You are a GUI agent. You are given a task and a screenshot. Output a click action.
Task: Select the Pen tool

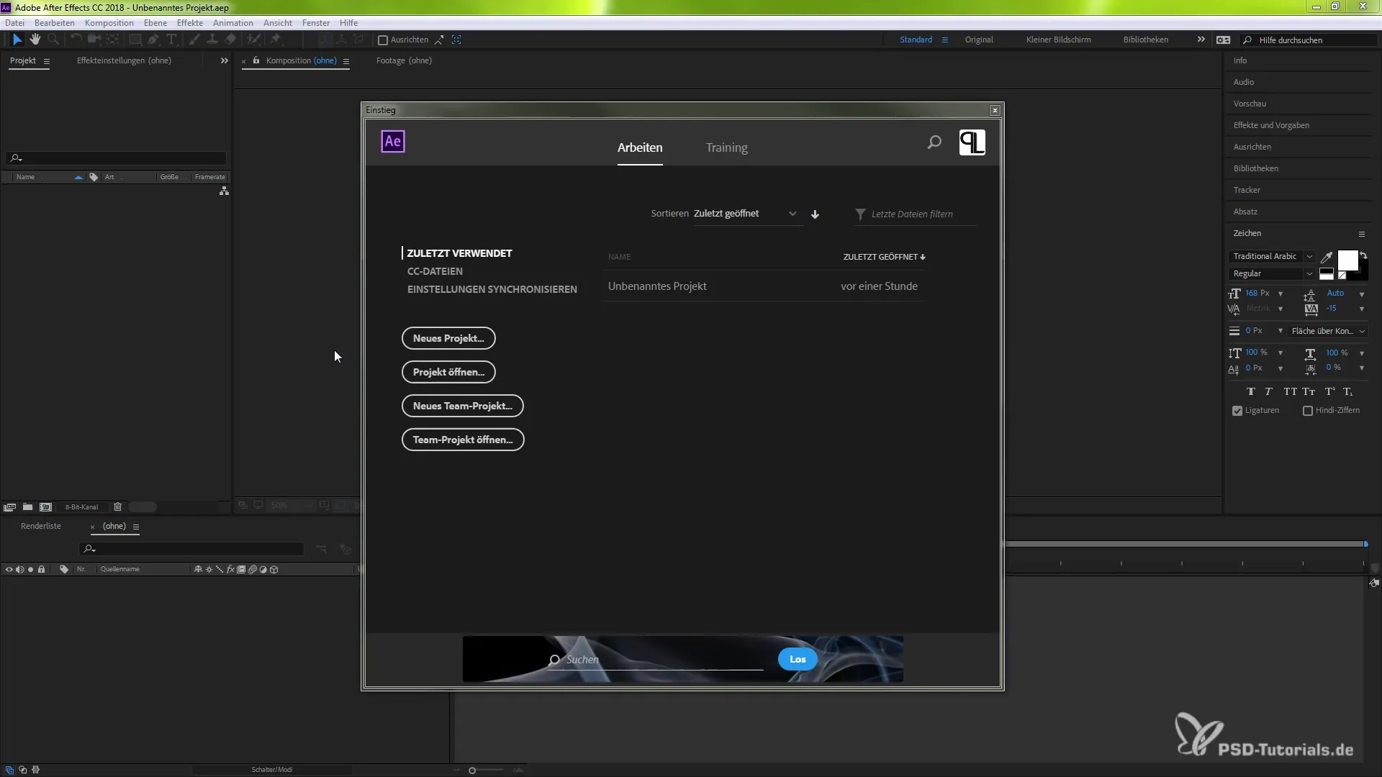(x=153, y=40)
